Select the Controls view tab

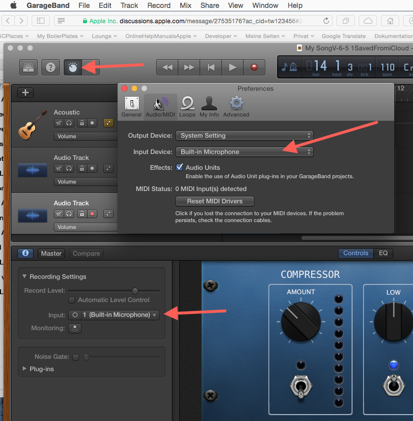[356, 253]
